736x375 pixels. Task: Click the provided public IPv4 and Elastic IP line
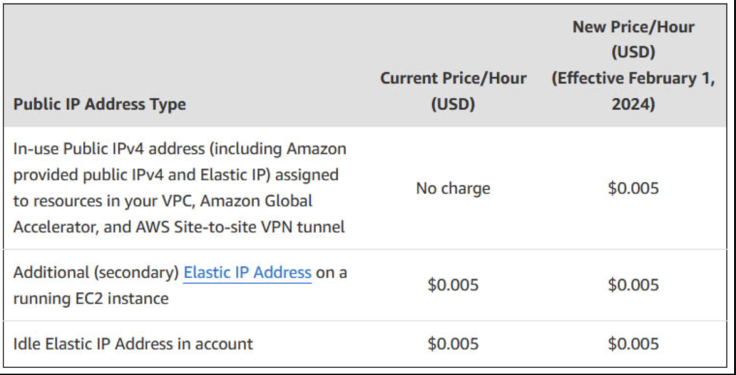(x=176, y=175)
